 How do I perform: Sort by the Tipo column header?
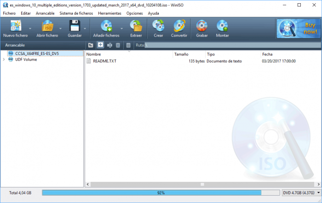(233, 54)
